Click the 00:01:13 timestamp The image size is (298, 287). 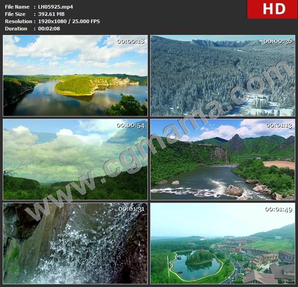click(x=278, y=125)
